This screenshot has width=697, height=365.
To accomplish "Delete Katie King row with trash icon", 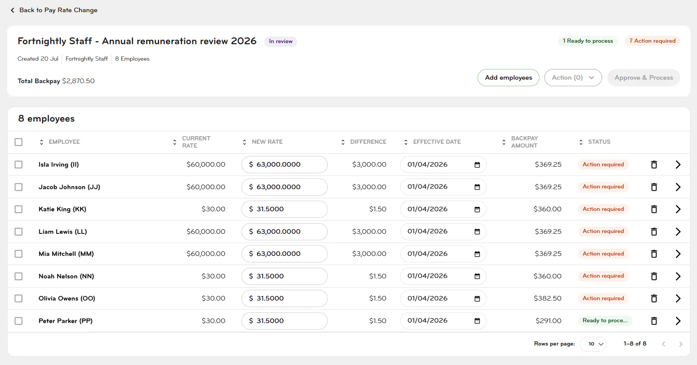I will [x=654, y=209].
